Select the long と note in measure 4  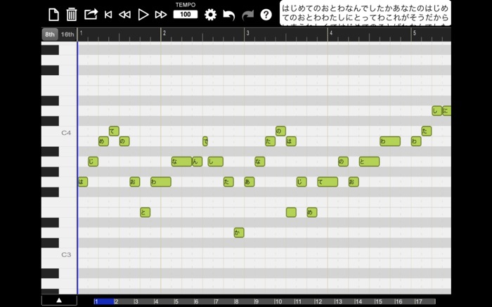coord(369,162)
